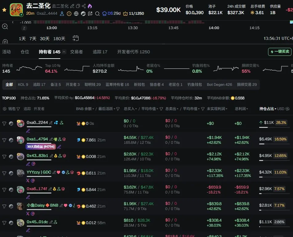This screenshot has width=293, height=237.
Task: Click the zoom-in magnifier on the chart
Action: [x=5, y=26]
